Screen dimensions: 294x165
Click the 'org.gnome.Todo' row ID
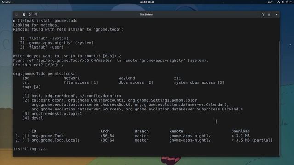tap(47, 136)
